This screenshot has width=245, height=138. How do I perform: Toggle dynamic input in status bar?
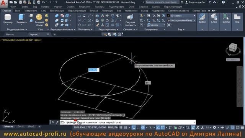click(x=134, y=128)
